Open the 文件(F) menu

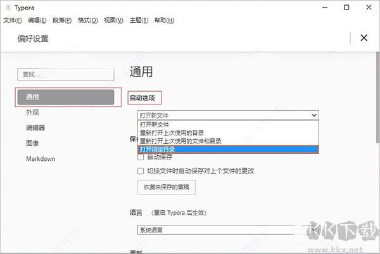(x=13, y=20)
